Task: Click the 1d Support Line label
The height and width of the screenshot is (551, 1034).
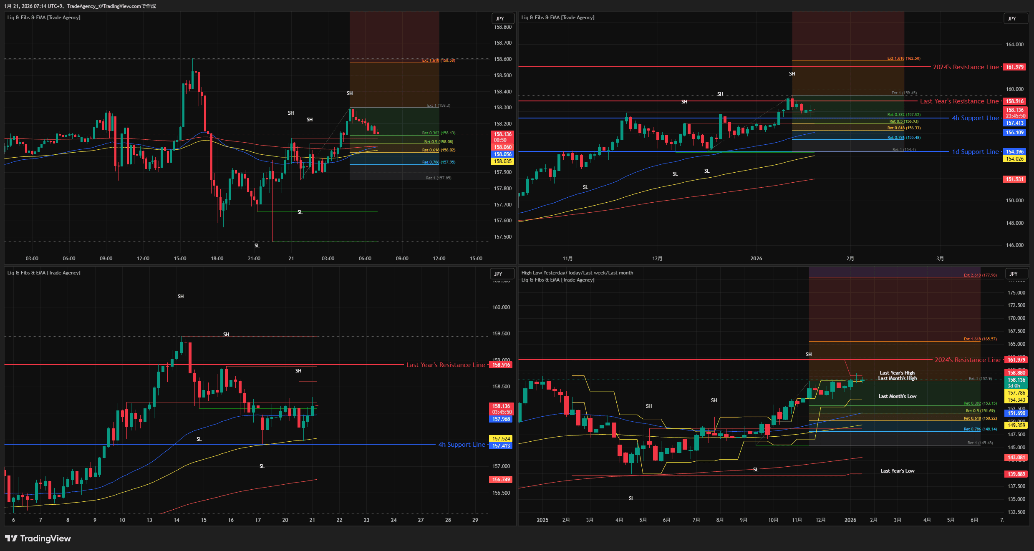Action: point(975,152)
